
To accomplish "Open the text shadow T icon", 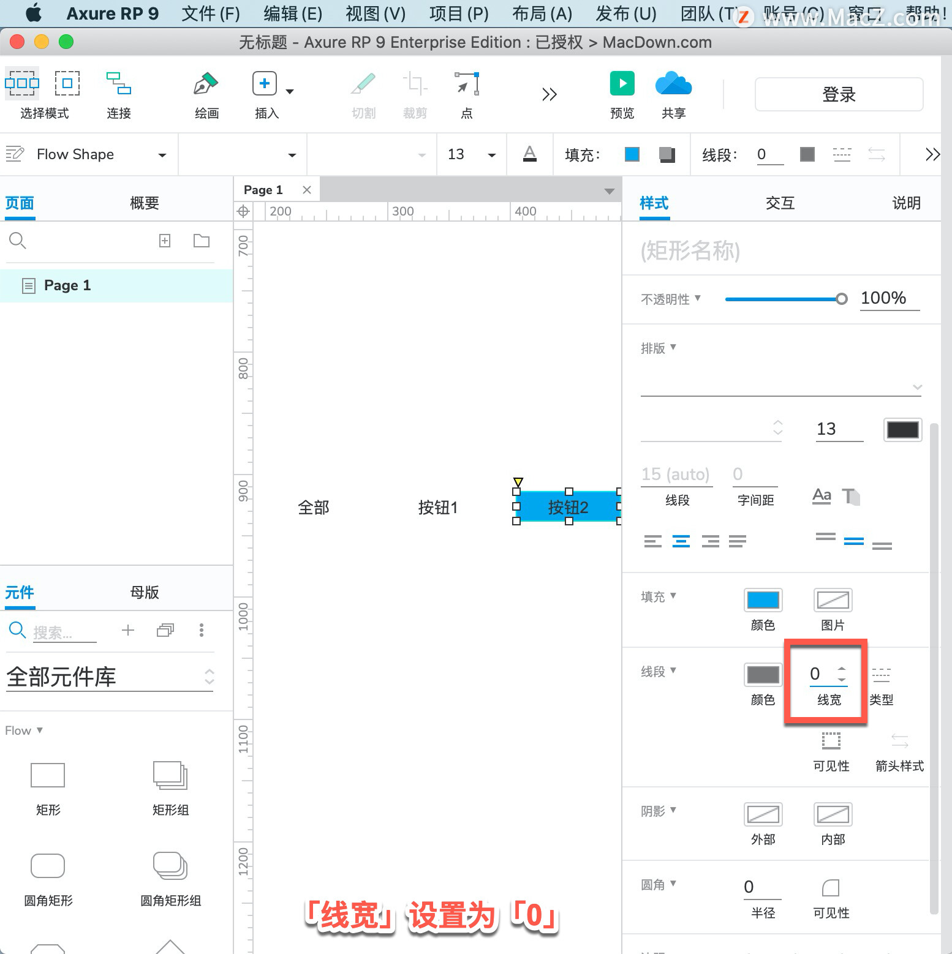I will (851, 496).
